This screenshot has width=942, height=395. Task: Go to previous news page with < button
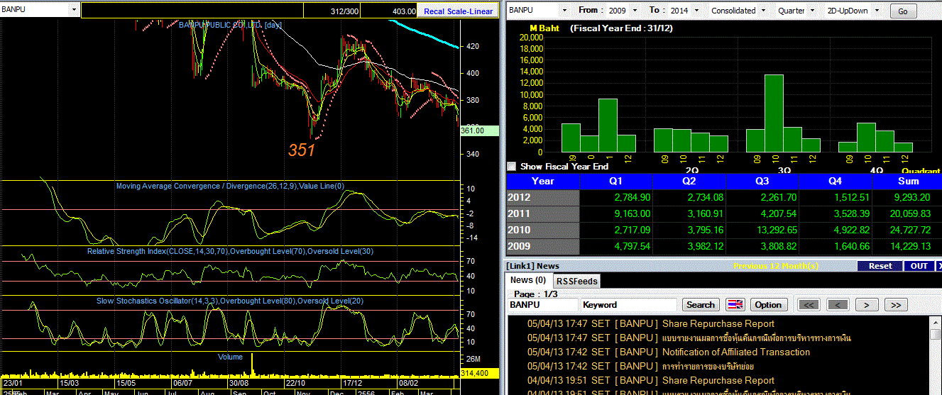[x=838, y=305]
